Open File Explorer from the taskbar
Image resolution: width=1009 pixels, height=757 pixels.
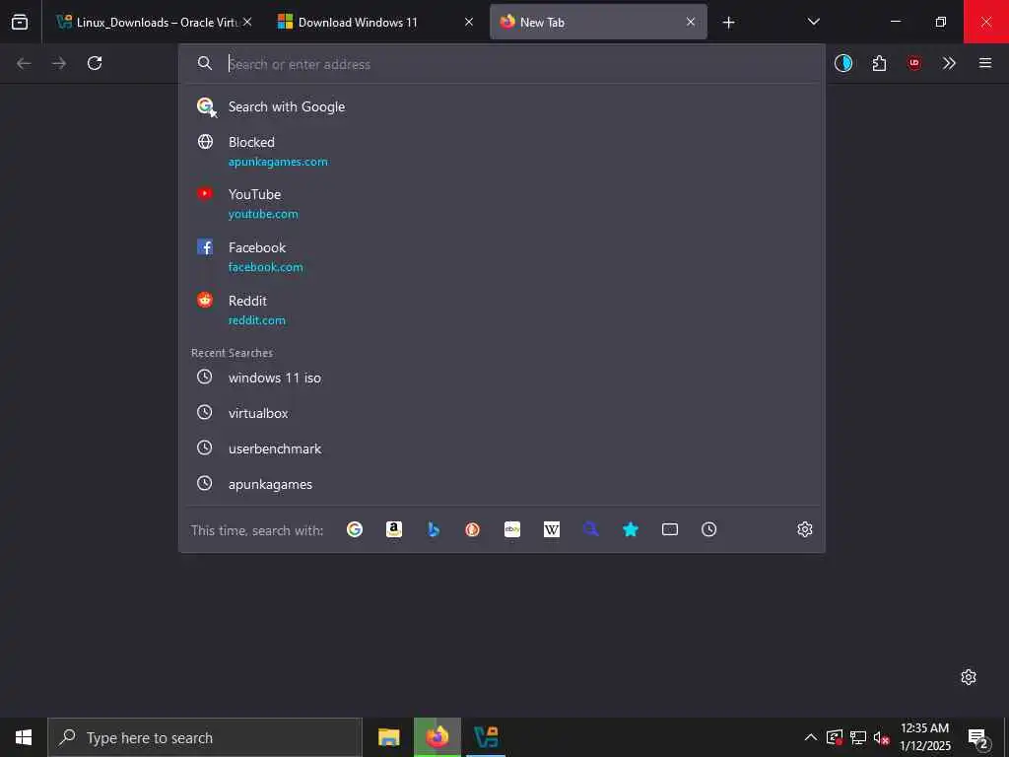pos(388,737)
